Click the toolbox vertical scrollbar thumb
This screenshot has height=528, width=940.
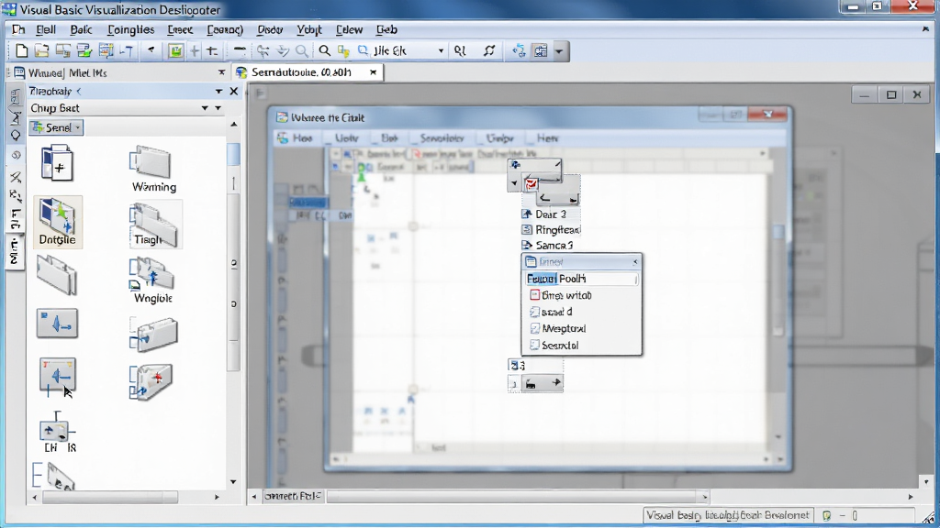pos(233,154)
